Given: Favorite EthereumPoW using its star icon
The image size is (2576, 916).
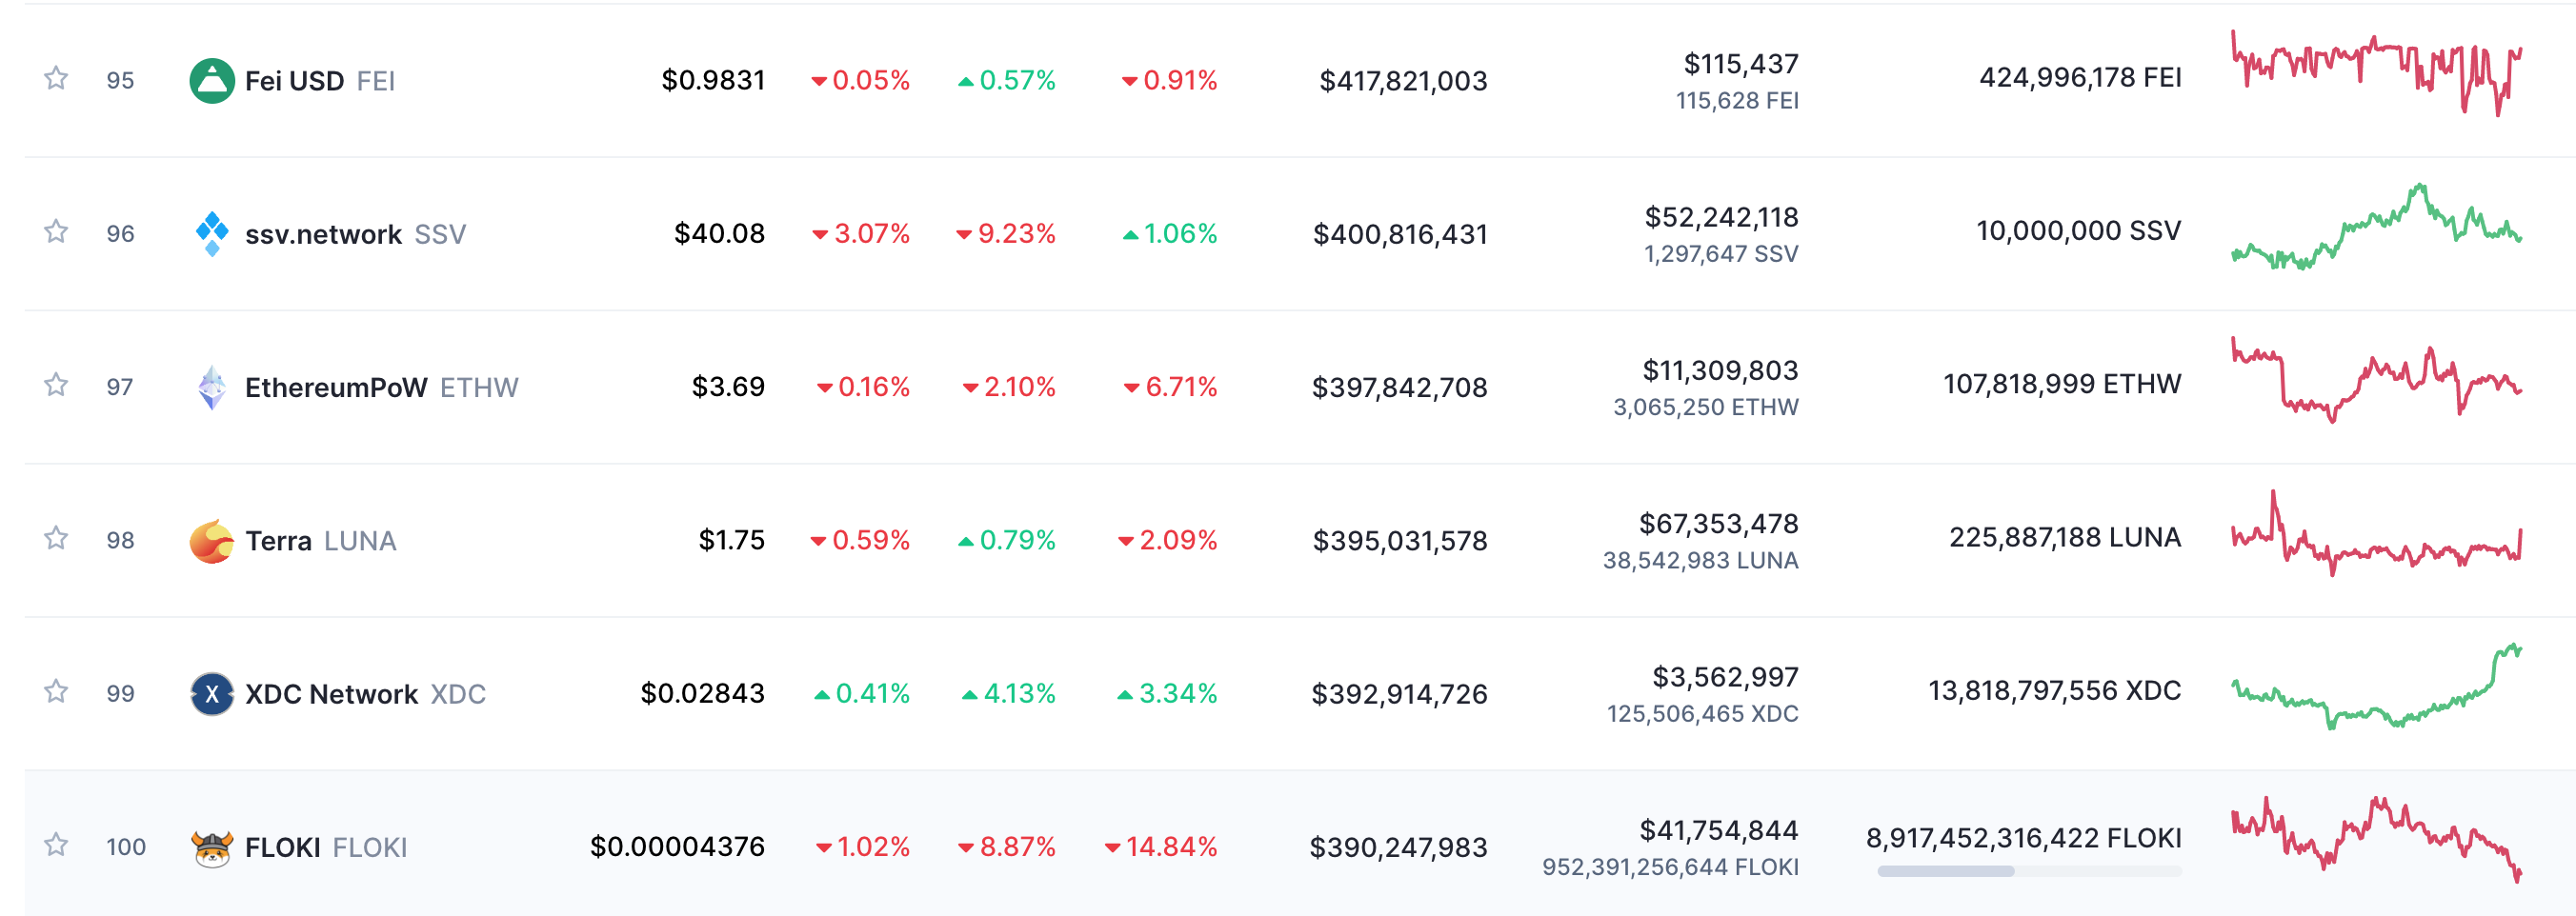Looking at the screenshot, I should click(56, 385).
